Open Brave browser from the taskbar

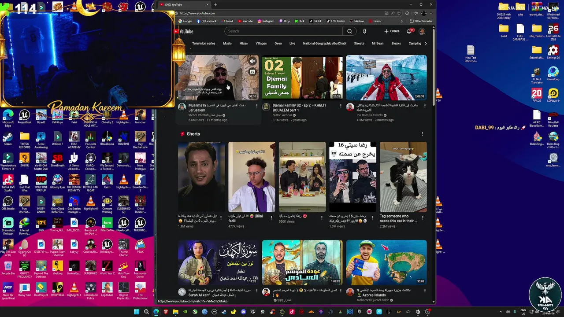tap(166, 312)
